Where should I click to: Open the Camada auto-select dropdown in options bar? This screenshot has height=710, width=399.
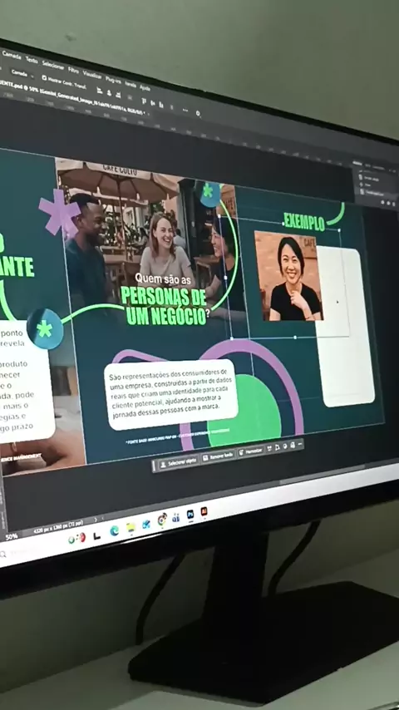pos(21,72)
